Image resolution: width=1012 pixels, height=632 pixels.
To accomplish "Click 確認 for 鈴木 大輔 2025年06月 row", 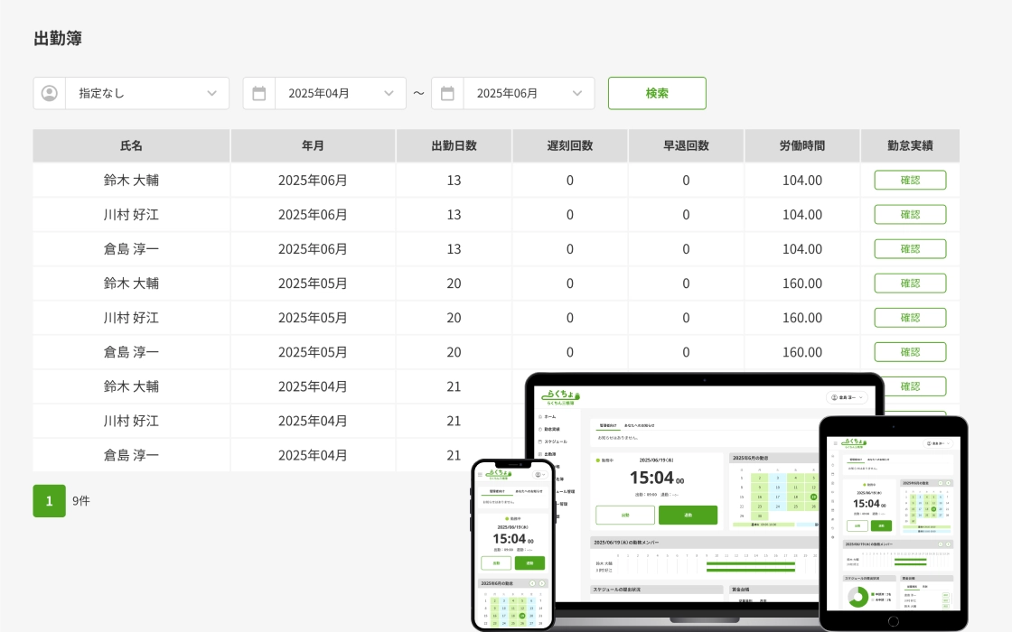I will pos(910,180).
